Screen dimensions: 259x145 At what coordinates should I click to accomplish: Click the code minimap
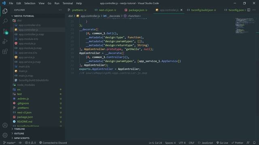[x=245, y=26]
